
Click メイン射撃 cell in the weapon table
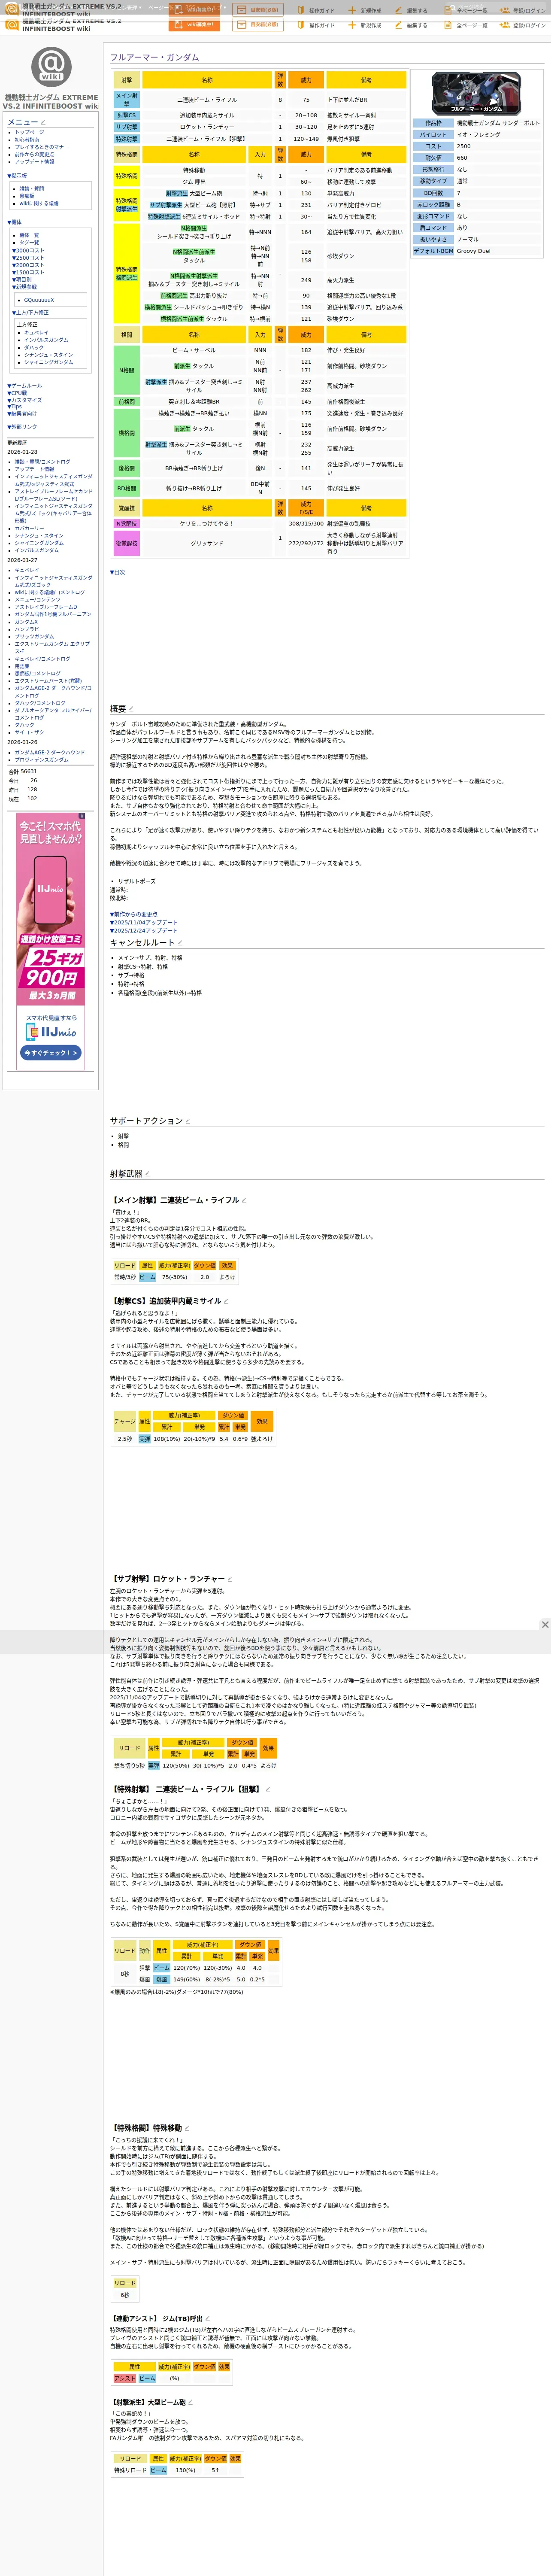(126, 100)
